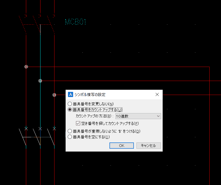
Task: Select the MCB01 device label in drawing
Action: coord(75,22)
